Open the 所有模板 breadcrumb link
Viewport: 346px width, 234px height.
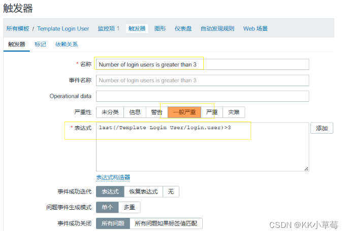pyautogui.click(x=18, y=28)
